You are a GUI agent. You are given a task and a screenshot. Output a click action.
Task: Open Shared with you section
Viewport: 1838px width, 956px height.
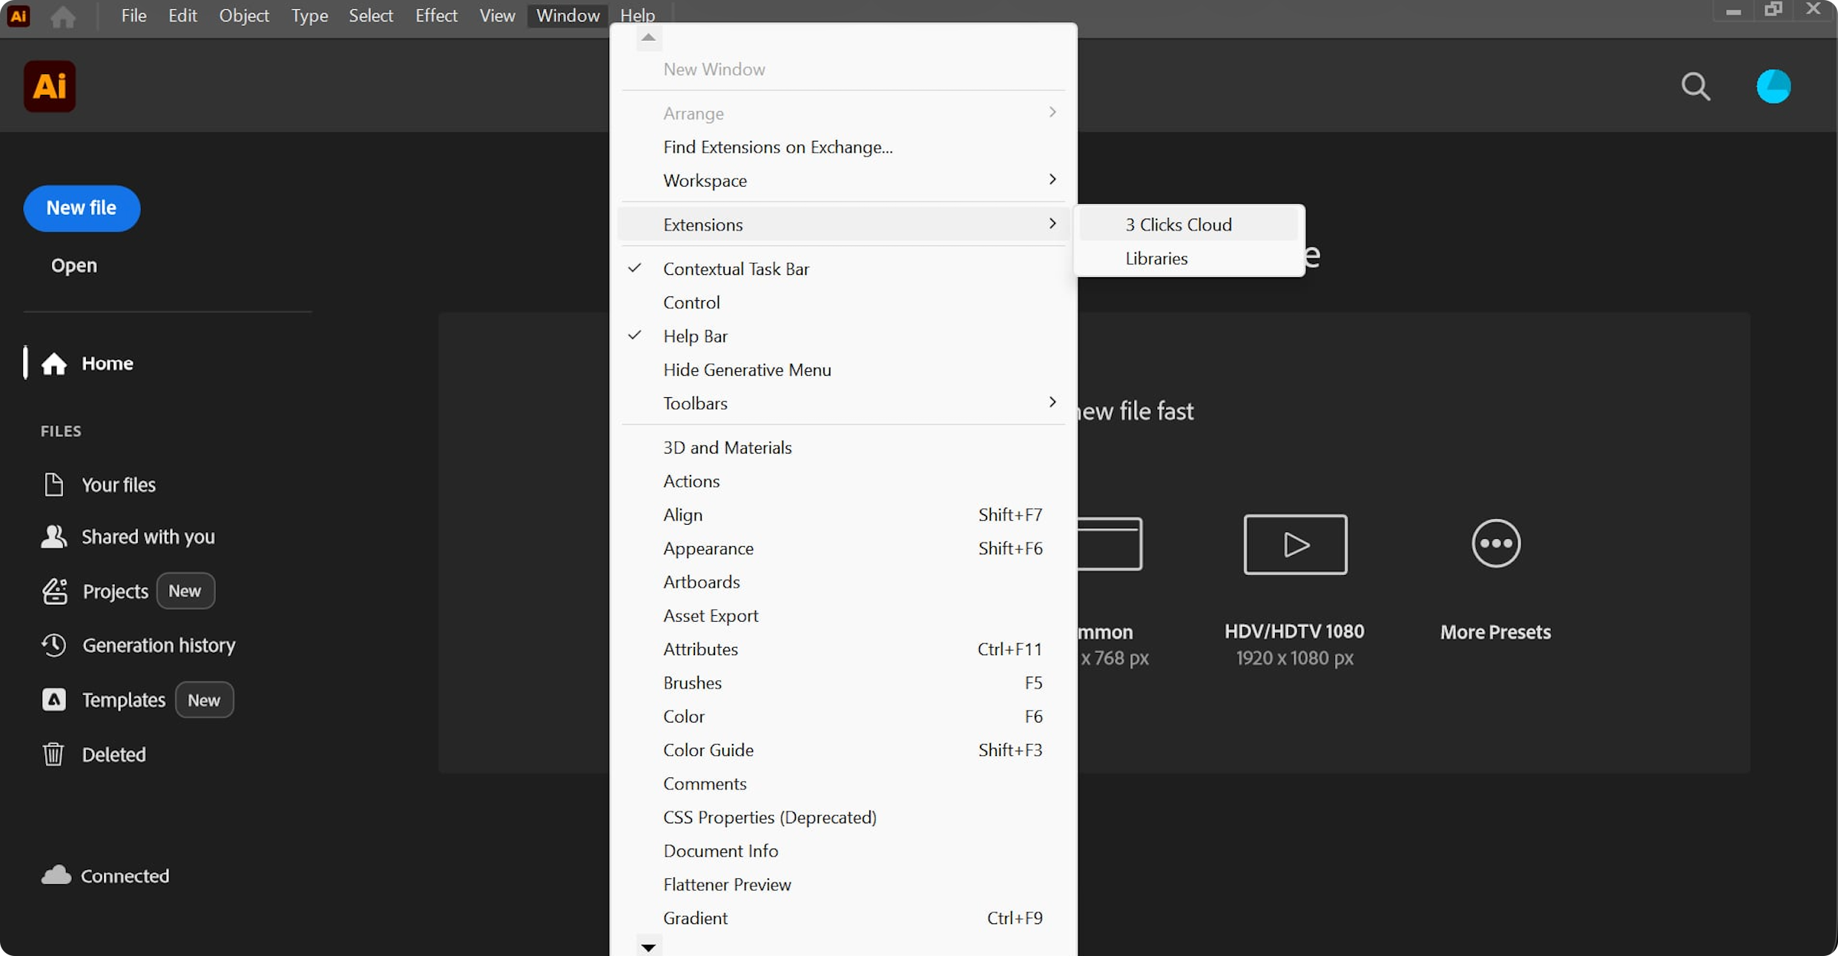pyautogui.click(x=148, y=537)
